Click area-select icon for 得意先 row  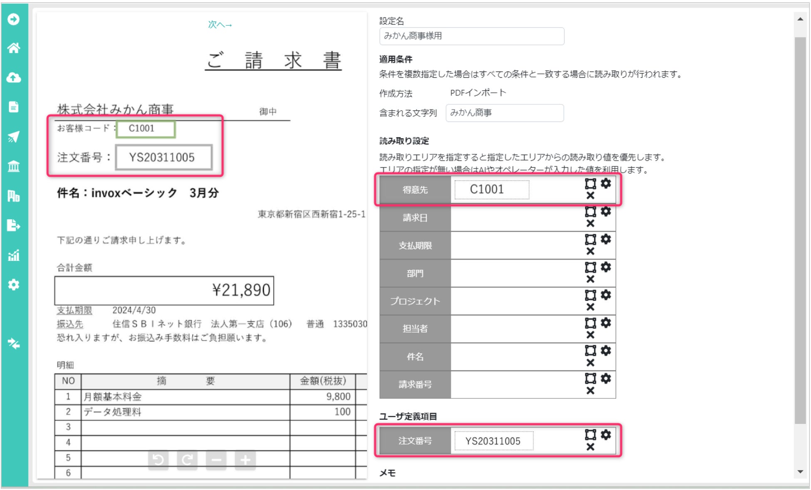pos(590,183)
